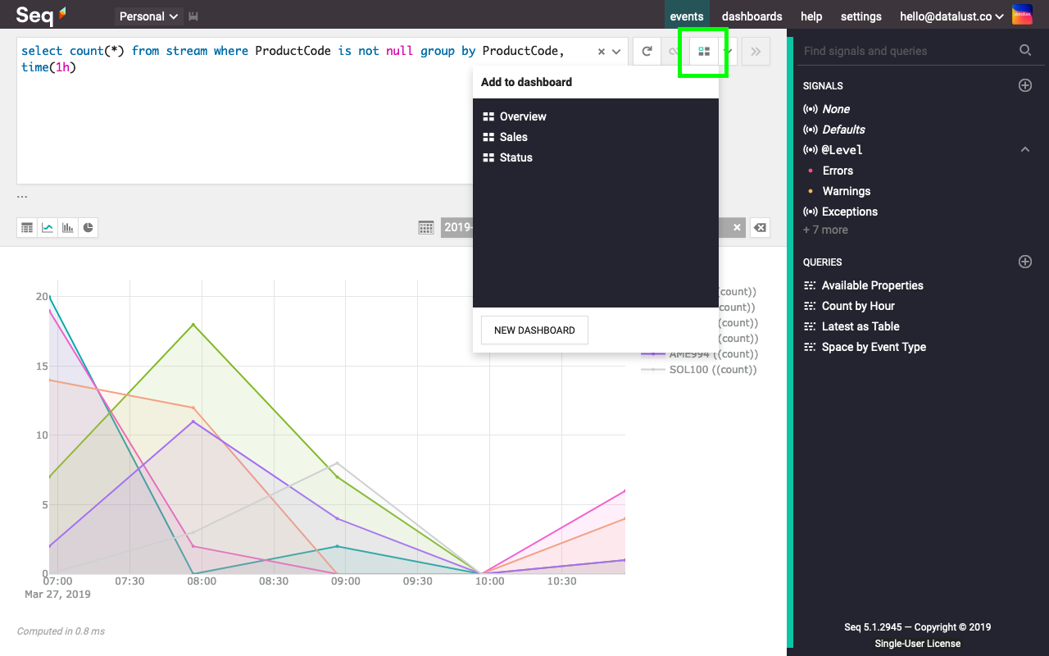Switch to line chart view
This screenshot has width=1049, height=656.
pos(48,227)
